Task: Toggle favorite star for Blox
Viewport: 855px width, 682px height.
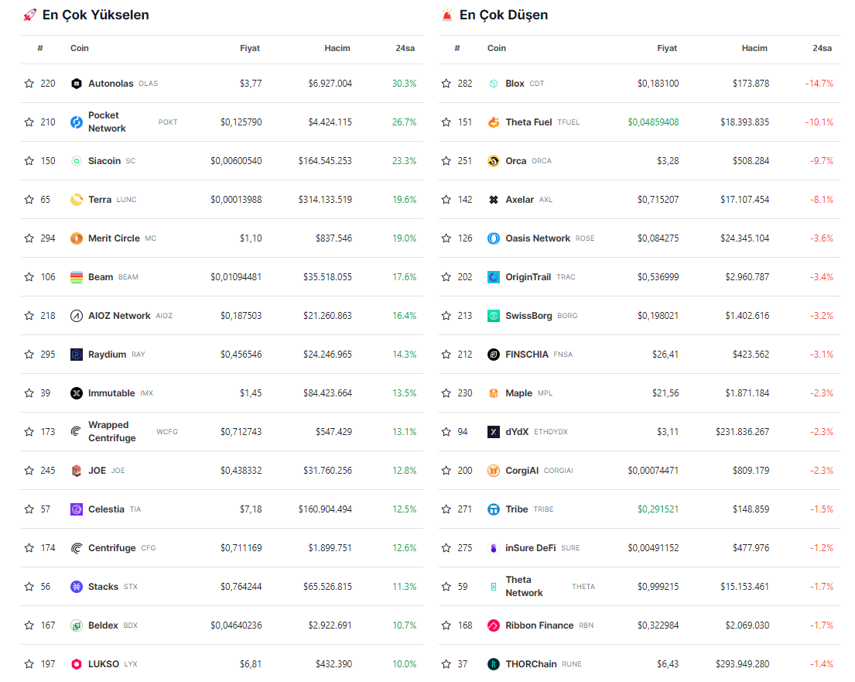Action: 446,84
